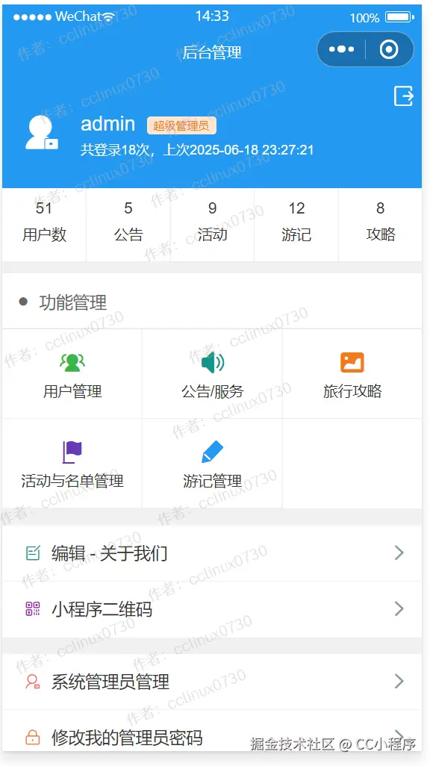This screenshot has height=766, width=430.
Task: Tap the edit icon beside 编辑 - 关于我们
Action: [x=33, y=553]
